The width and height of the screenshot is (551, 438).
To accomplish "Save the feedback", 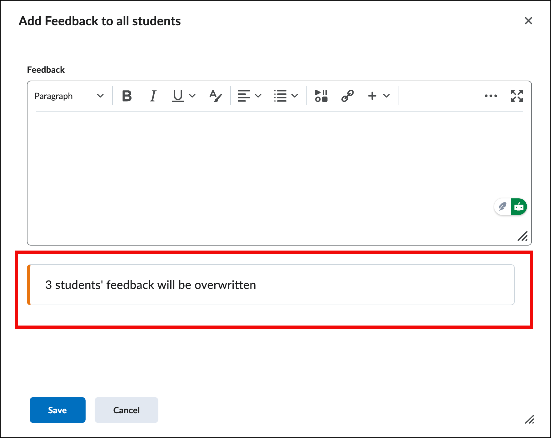I will pos(57,410).
